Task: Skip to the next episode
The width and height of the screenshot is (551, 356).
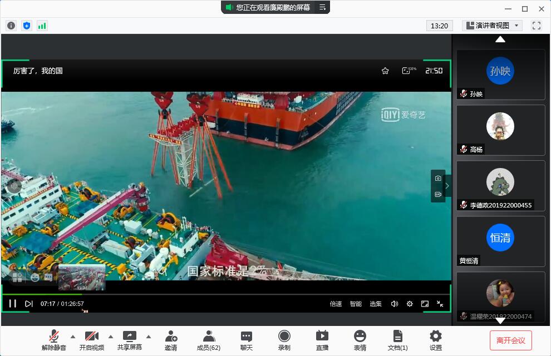Action: [29, 304]
